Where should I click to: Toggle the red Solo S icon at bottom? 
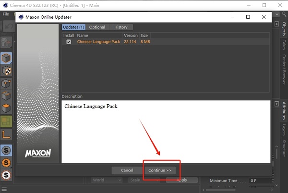pyautogui.click(x=6, y=175)
